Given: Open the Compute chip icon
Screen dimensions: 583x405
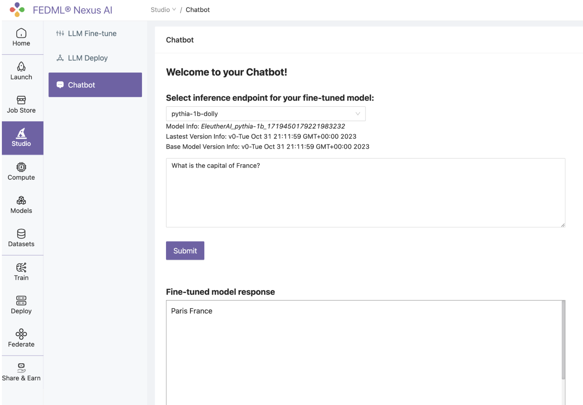Looking at the screenshot, I should pos(21,167).
